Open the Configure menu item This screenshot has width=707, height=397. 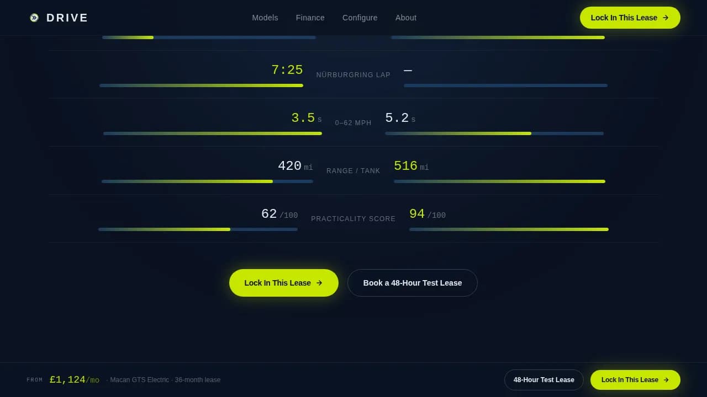point(360,18)
